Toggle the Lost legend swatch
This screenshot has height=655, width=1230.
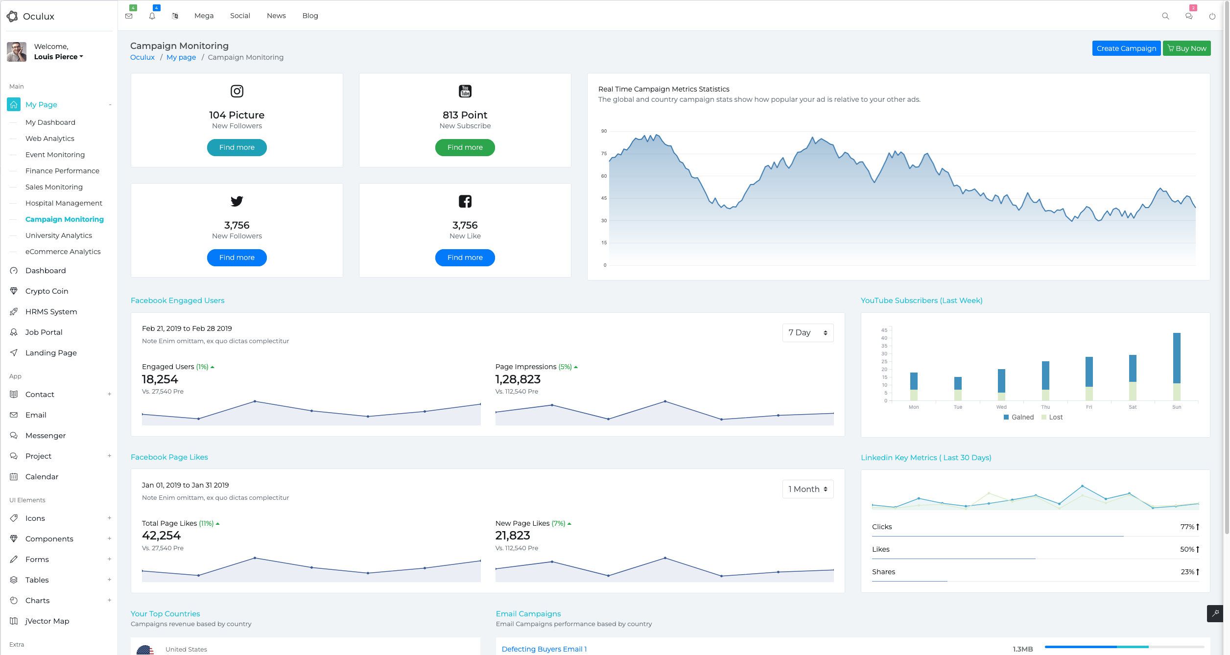point(1044,418)
